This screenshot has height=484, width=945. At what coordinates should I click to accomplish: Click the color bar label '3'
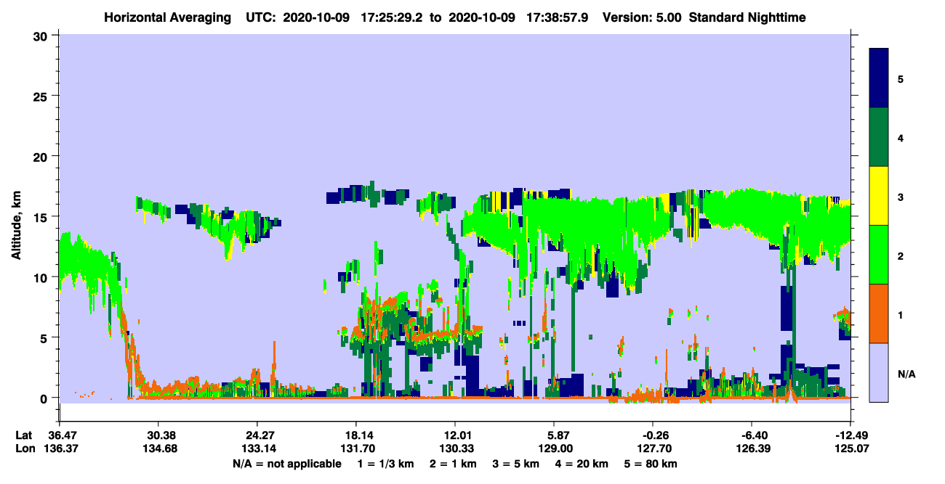click(901, 197)
